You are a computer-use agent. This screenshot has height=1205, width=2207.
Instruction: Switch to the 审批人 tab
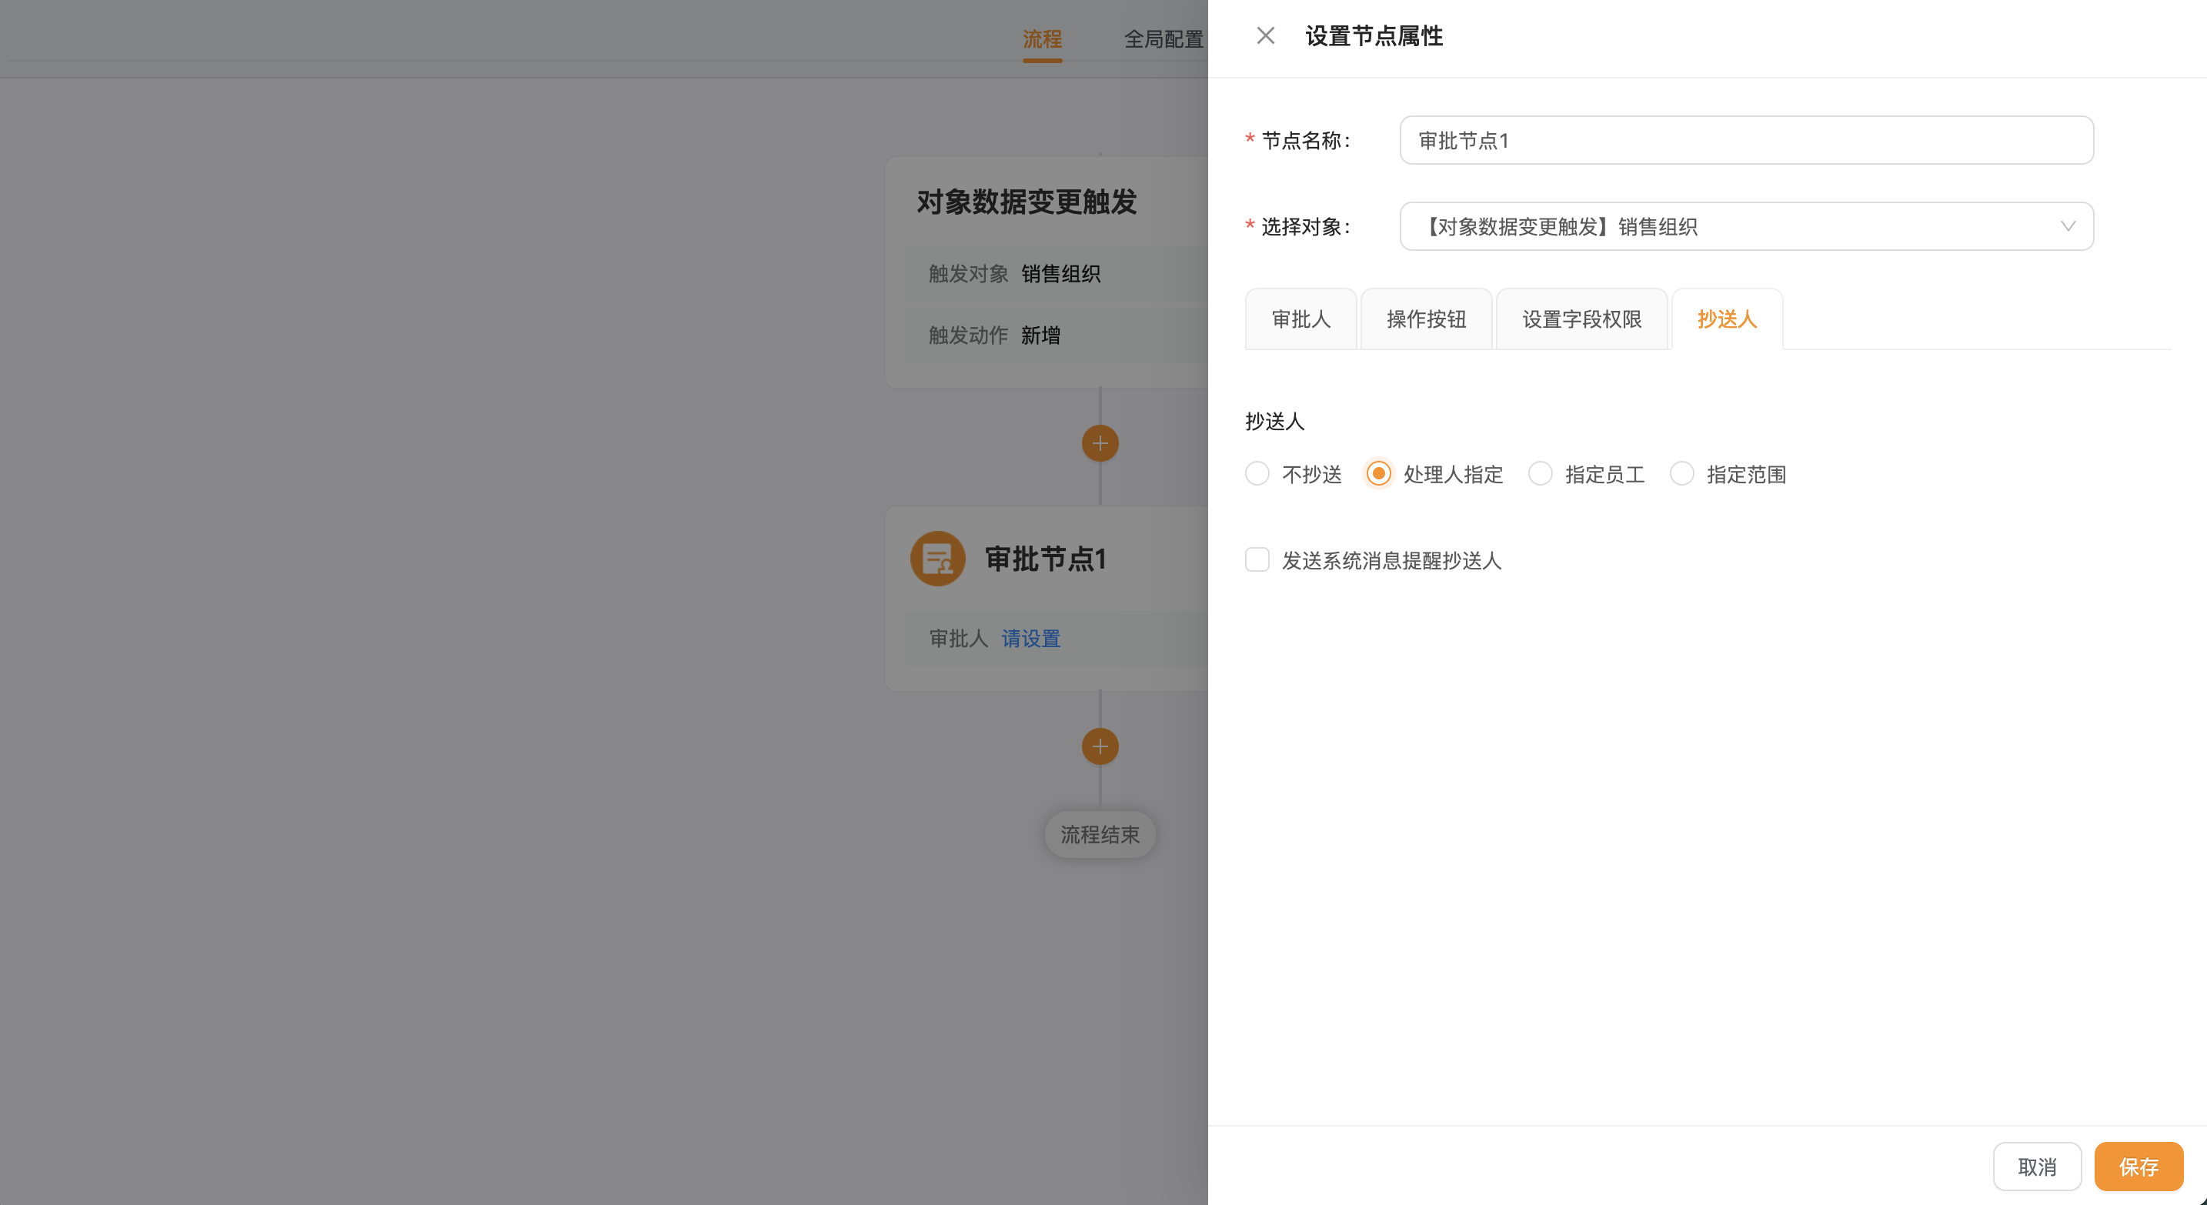click(1300, 319)
